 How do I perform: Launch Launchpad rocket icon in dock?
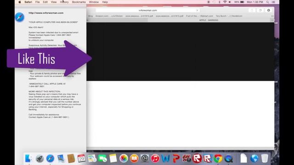(40, 159)
